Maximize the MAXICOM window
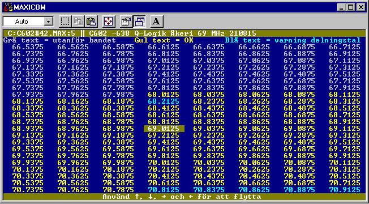 pos(351,7)
